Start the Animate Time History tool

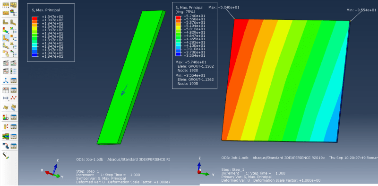click(14, 63)
